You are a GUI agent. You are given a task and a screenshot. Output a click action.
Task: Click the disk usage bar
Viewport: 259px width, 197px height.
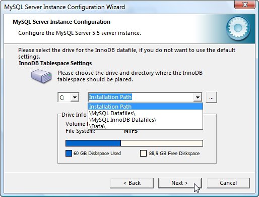pos(134,143)
